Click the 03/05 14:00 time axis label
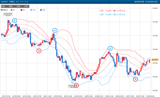This screenshot has width=160, height=97. [89, 96]
